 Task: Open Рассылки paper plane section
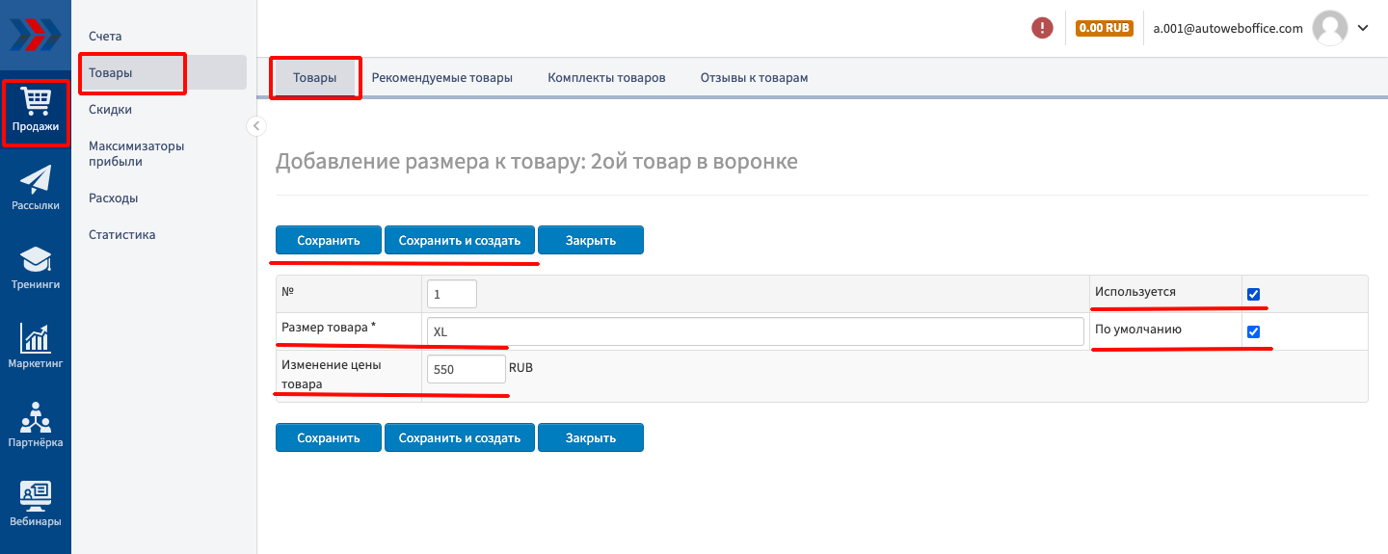36,188
